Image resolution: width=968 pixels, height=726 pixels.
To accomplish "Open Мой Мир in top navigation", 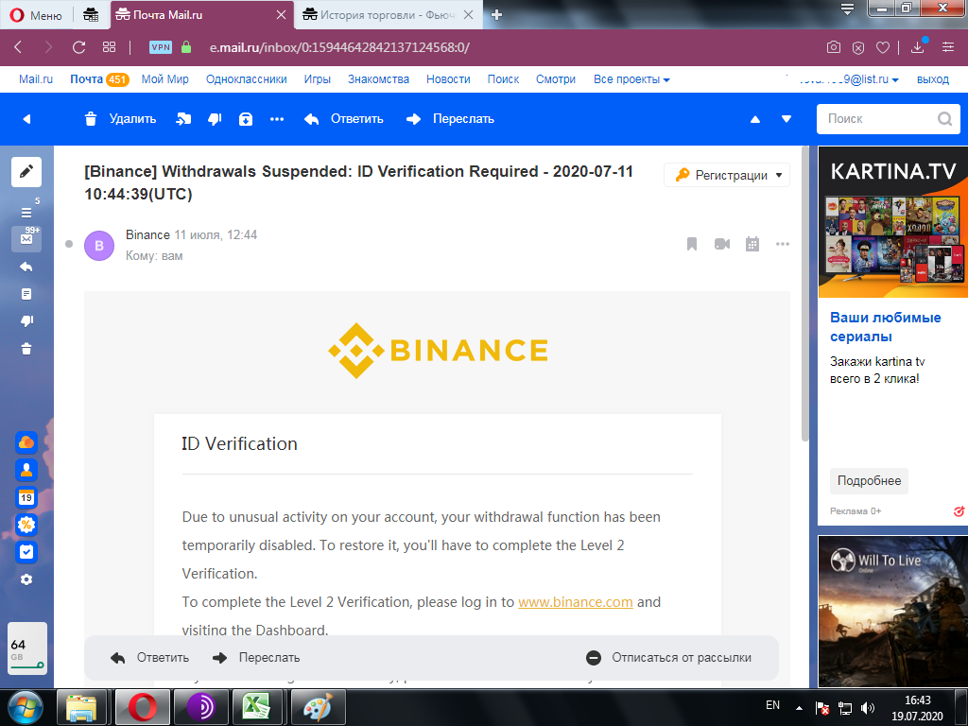I will (164, 79).
